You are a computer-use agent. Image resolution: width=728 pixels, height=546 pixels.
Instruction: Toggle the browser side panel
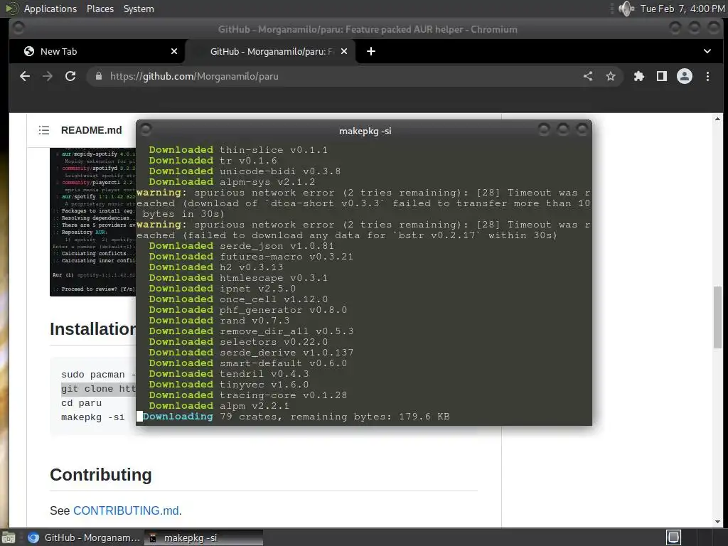(x=662, y=76)
